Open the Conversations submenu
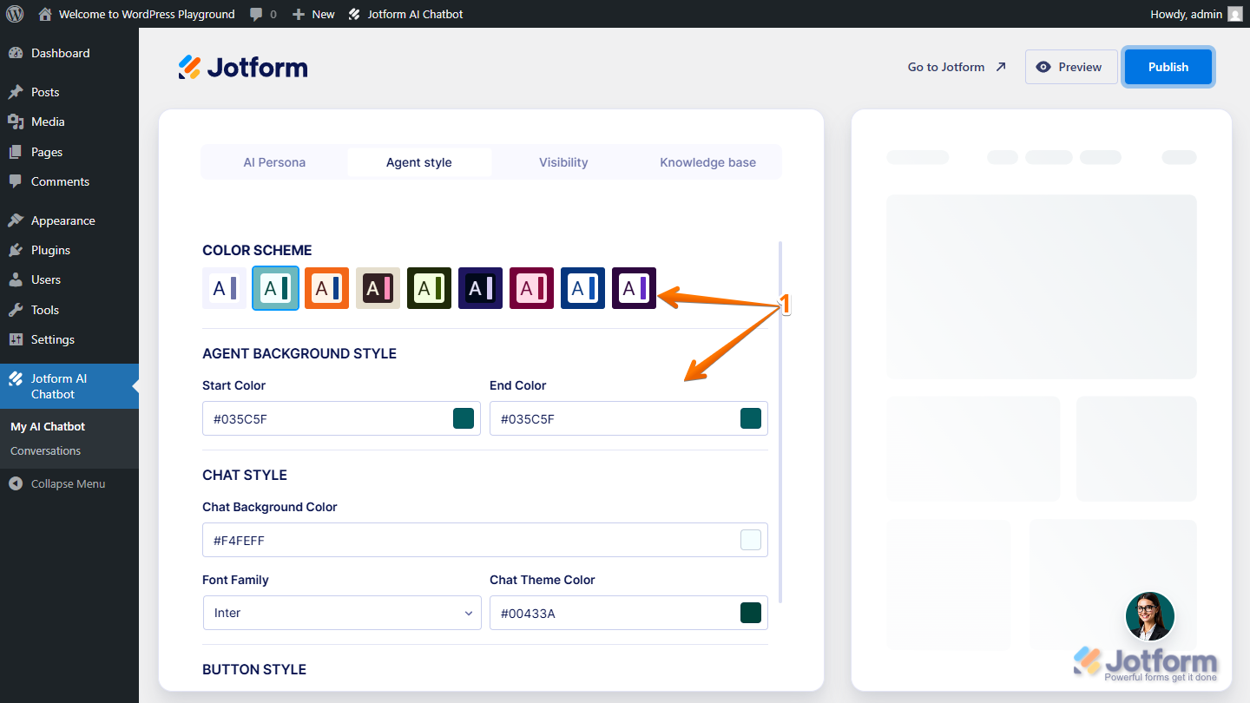Image resolution: width=1250 pixels, height=703 pixels. click(46, 450)
